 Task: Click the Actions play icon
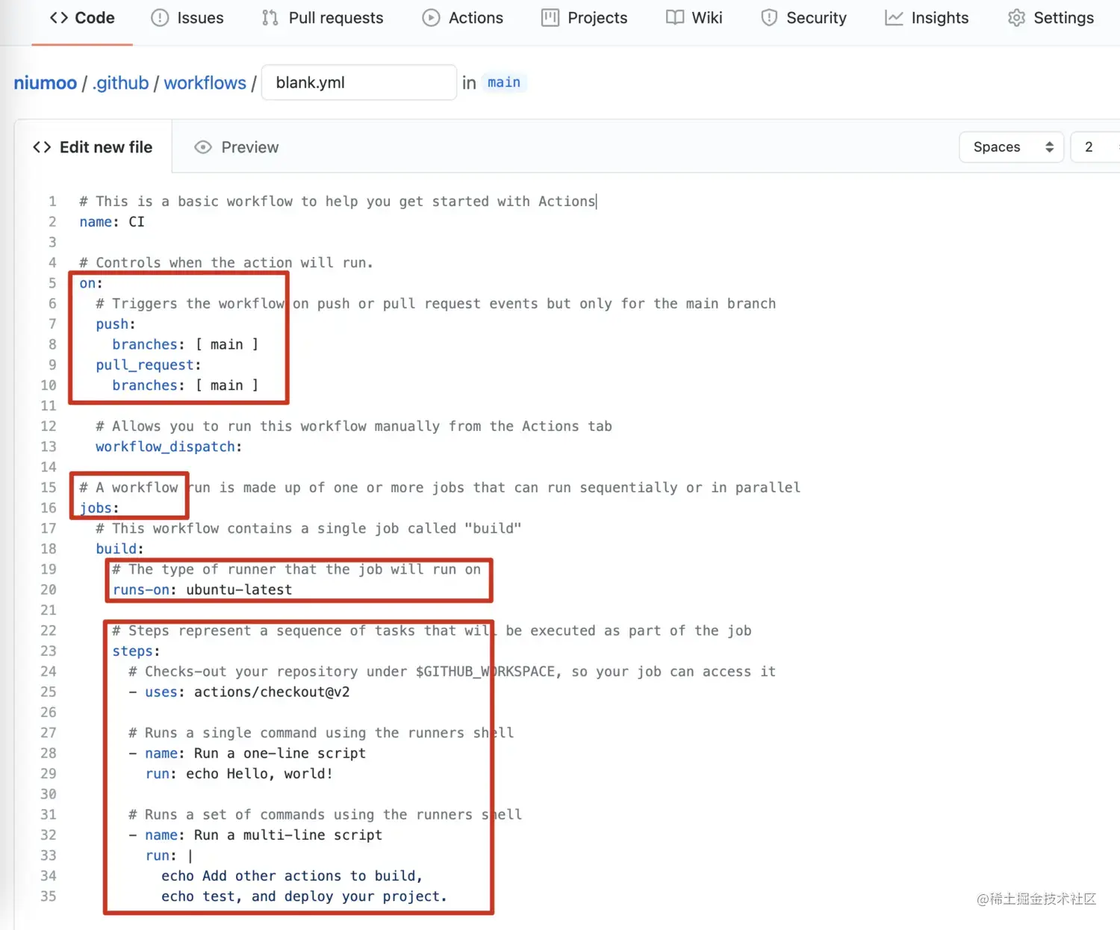click(x=431, y=18)
